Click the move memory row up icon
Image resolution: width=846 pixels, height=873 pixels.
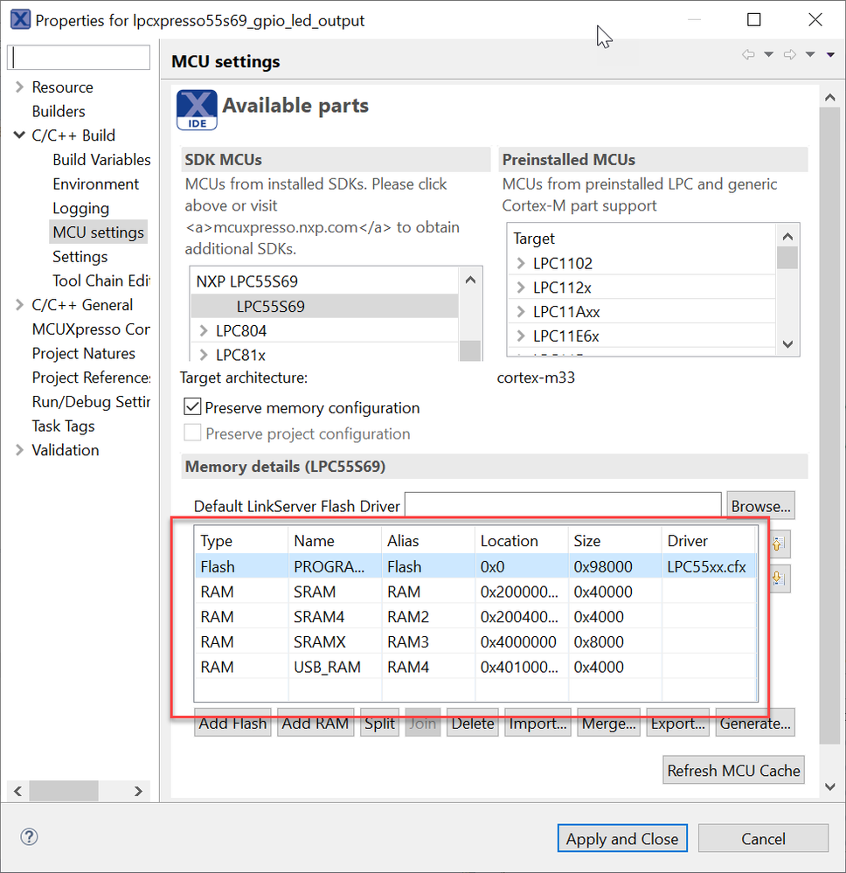(x=778, y=544)
